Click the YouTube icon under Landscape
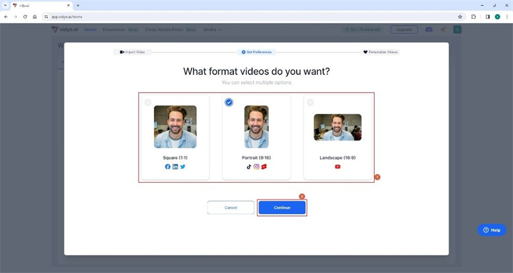The width and height of the screenshot is (513, 273). coord(338,167)
